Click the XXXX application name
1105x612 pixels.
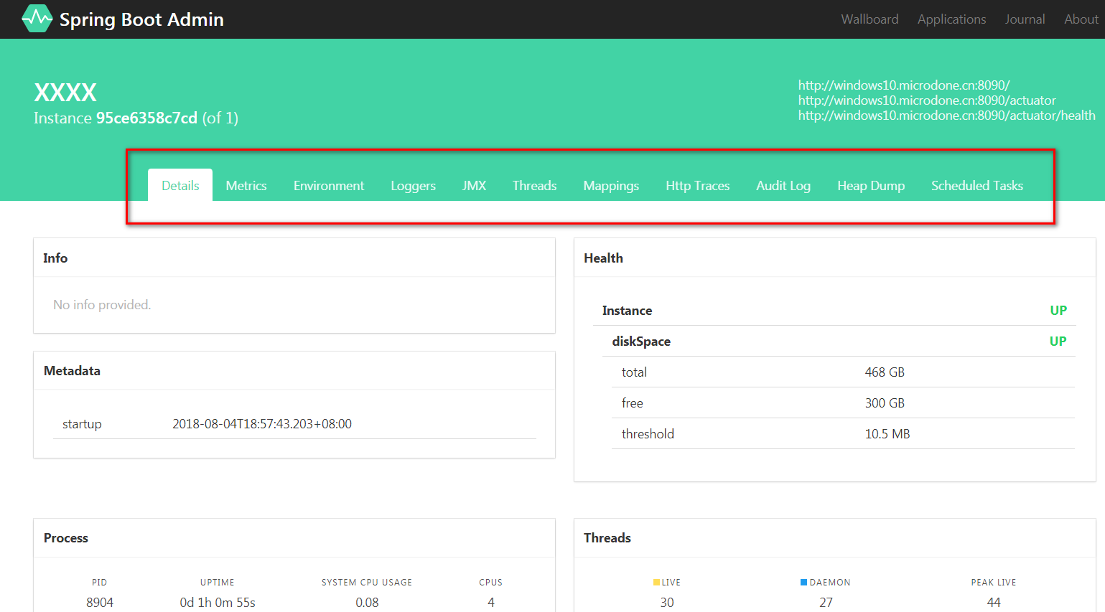pos(65,93)
